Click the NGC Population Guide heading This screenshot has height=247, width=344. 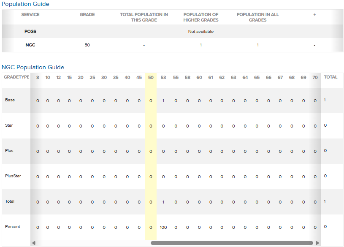point(33,67)
